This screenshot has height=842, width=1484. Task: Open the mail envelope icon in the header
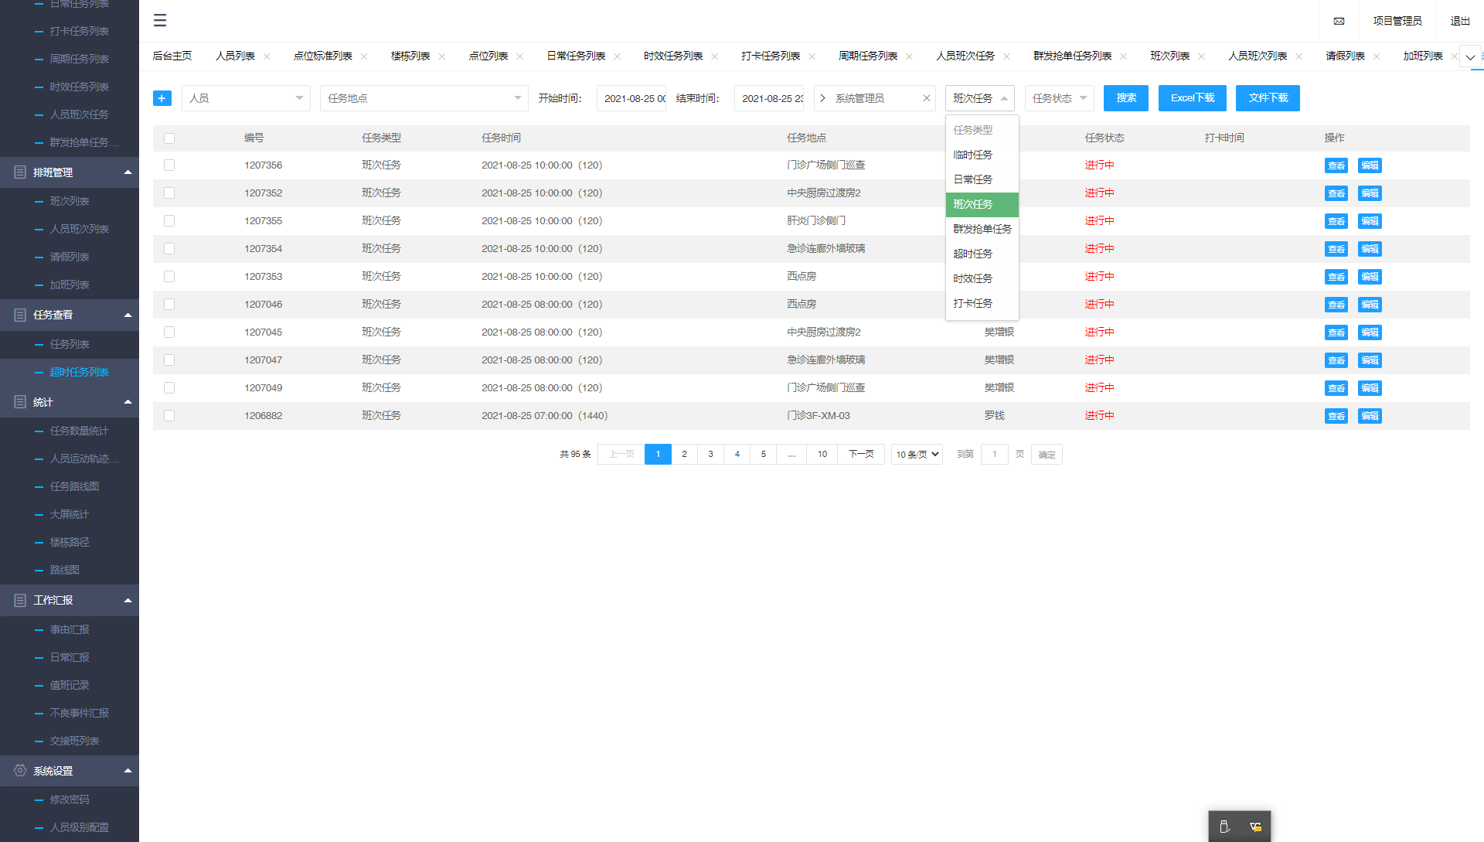[x=1339, y=21]
